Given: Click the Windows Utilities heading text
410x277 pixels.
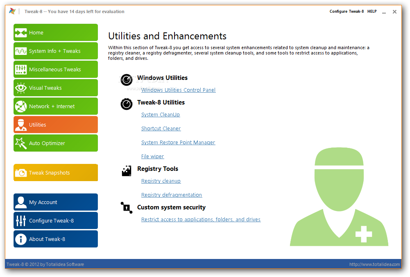Looking at the screenshot, I should pyautogui.click(x=162, y=78).
